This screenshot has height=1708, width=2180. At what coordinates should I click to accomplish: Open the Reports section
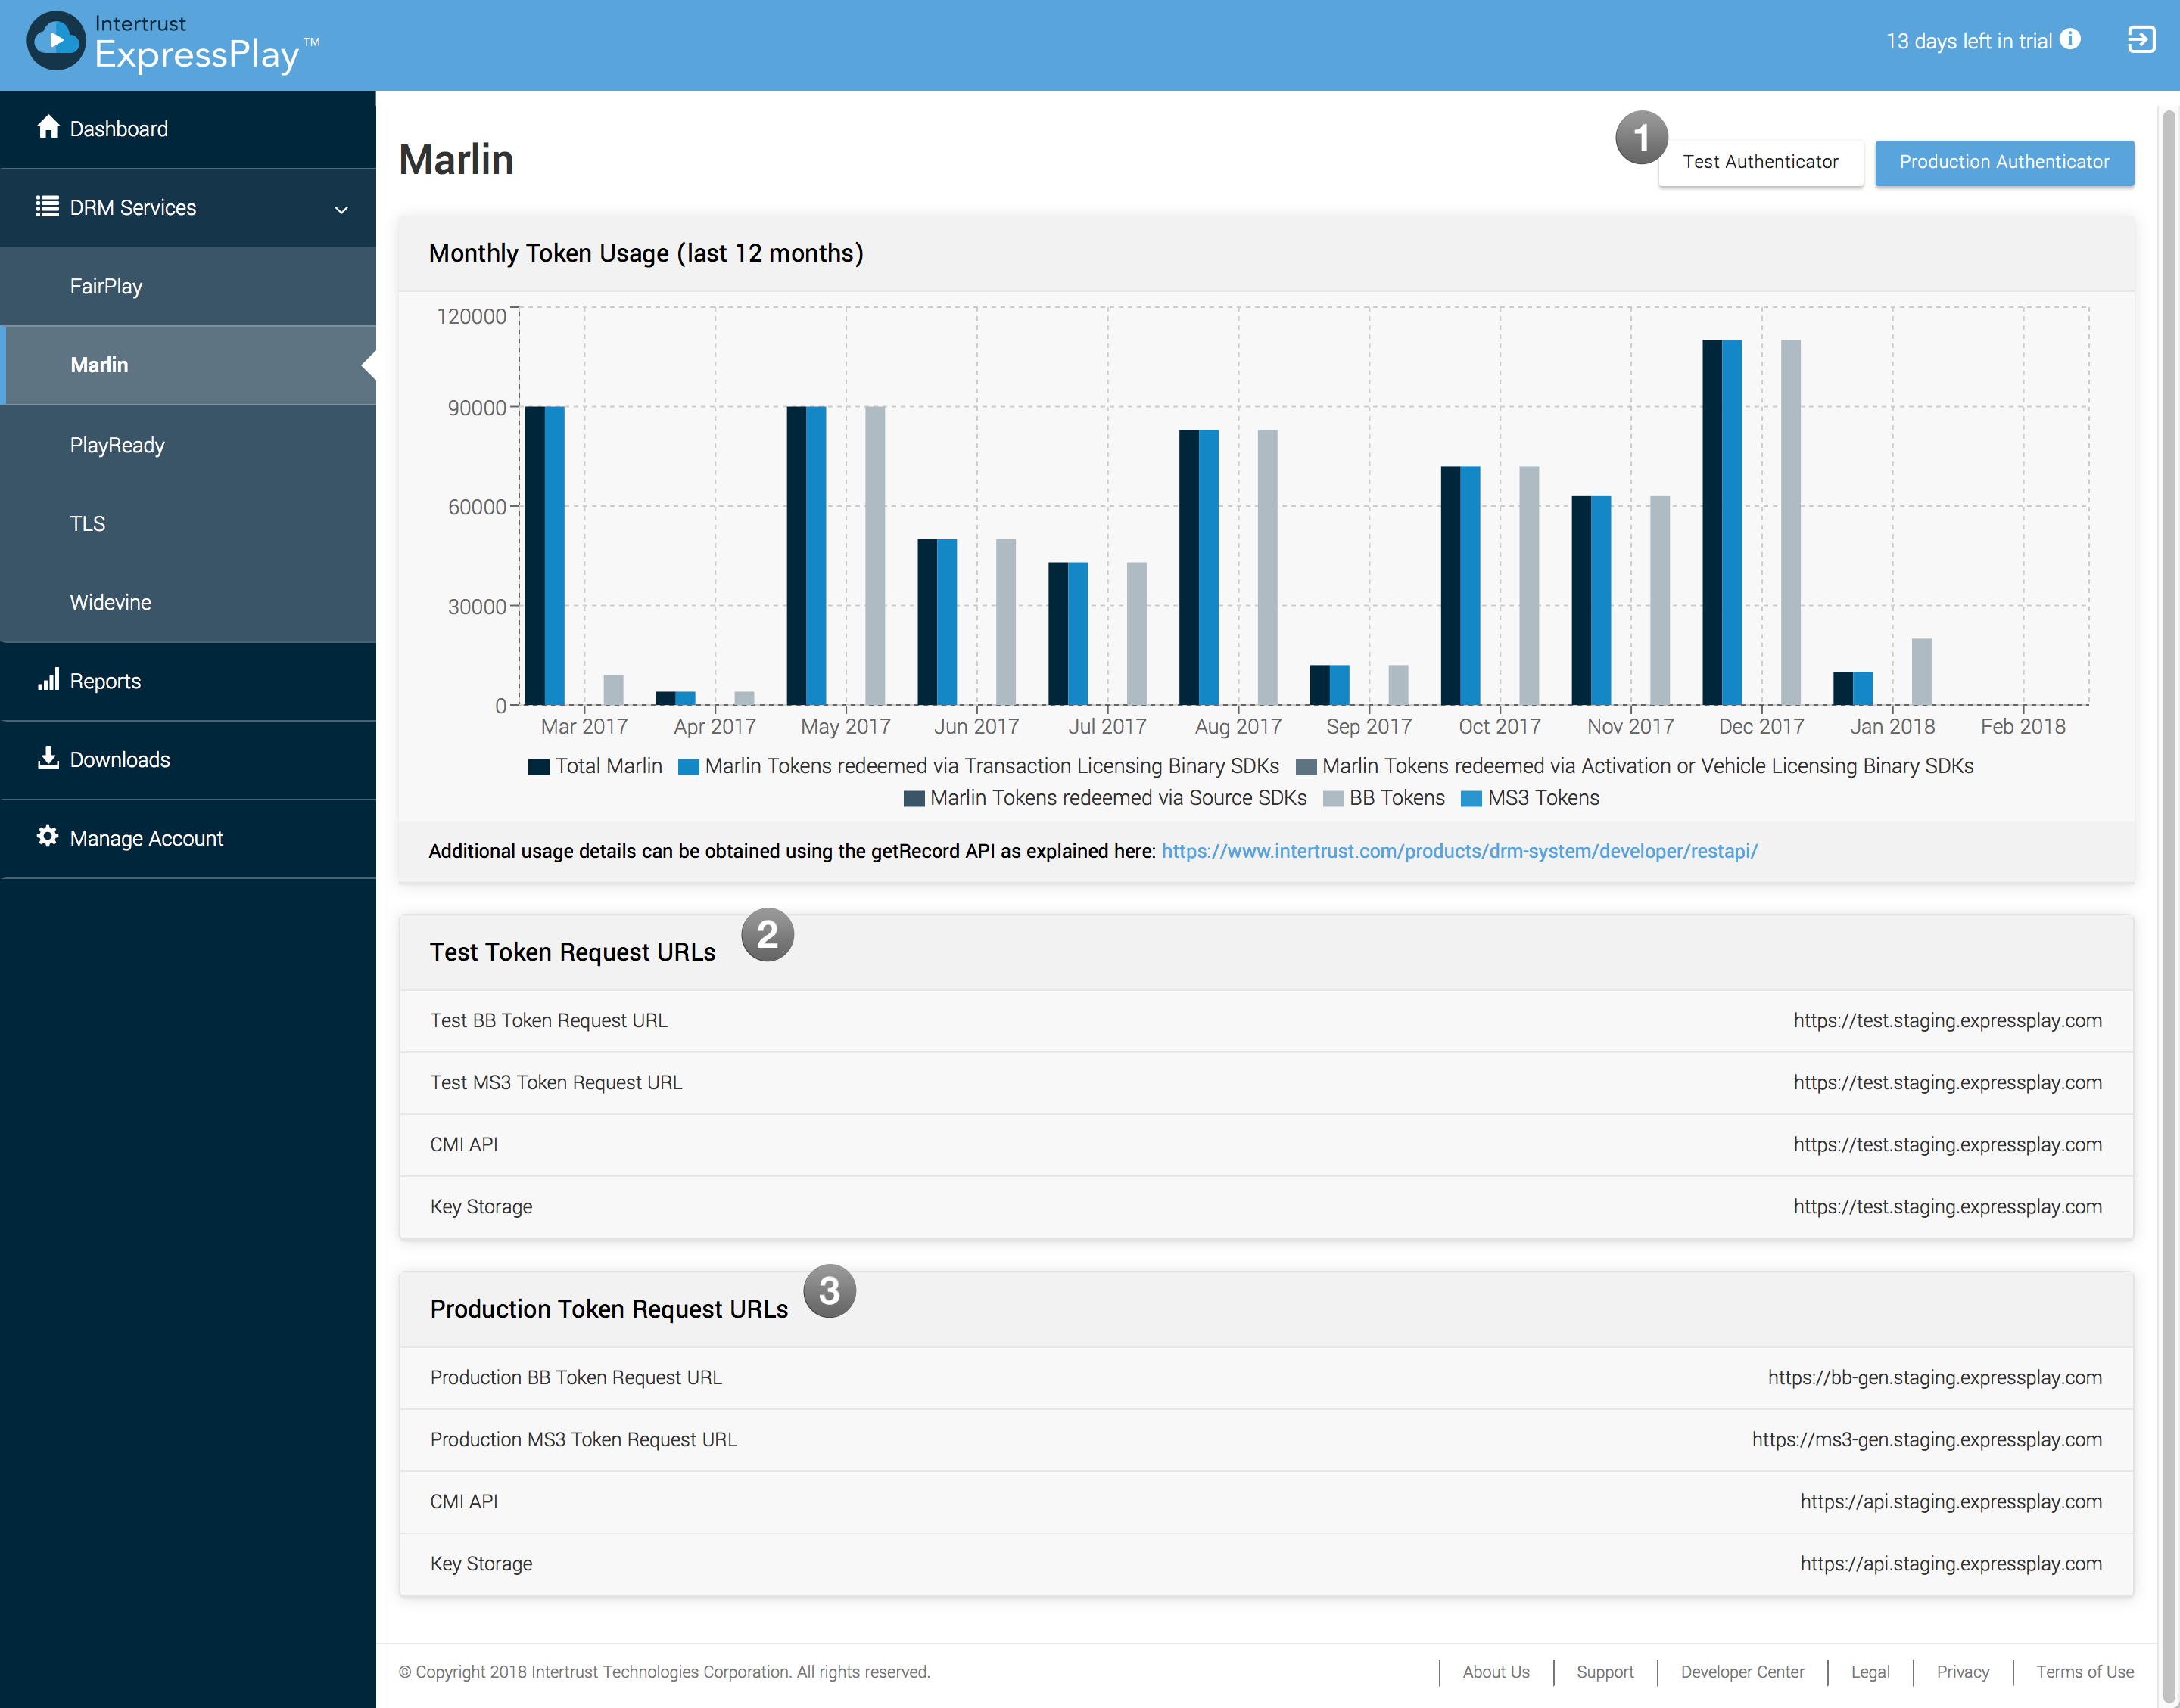[x=188, y=681]
